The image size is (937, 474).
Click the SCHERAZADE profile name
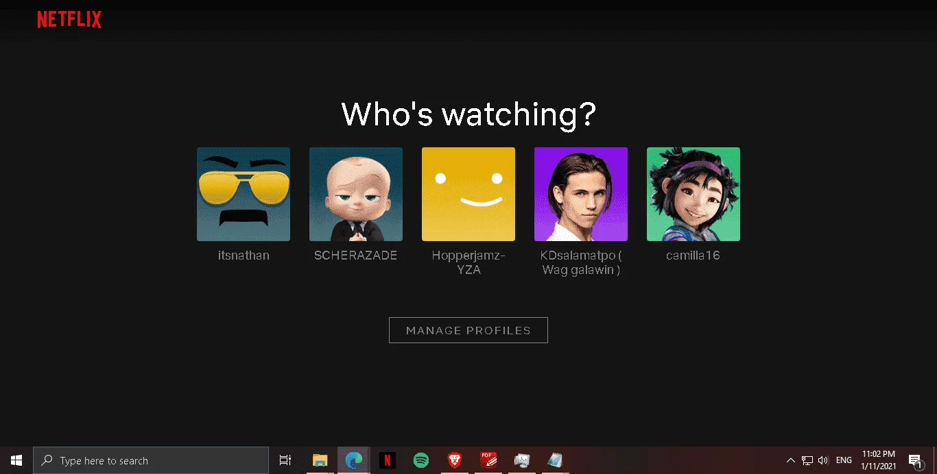[356, 255]
